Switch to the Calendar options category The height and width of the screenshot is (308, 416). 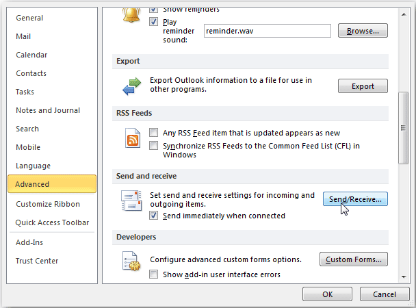pos(31,55)
